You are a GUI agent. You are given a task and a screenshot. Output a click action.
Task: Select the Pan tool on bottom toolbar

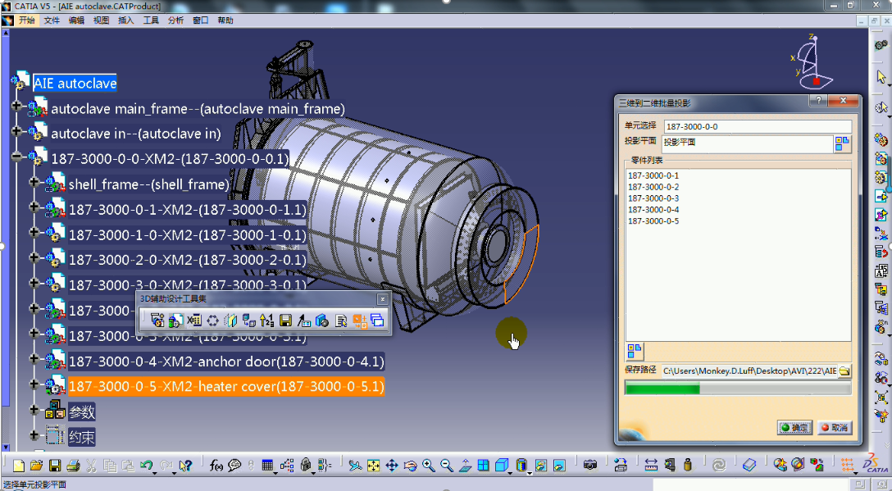(x=392, y=465)
